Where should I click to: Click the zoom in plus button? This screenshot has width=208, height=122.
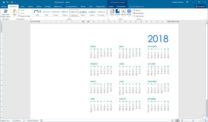click(200, 120)
